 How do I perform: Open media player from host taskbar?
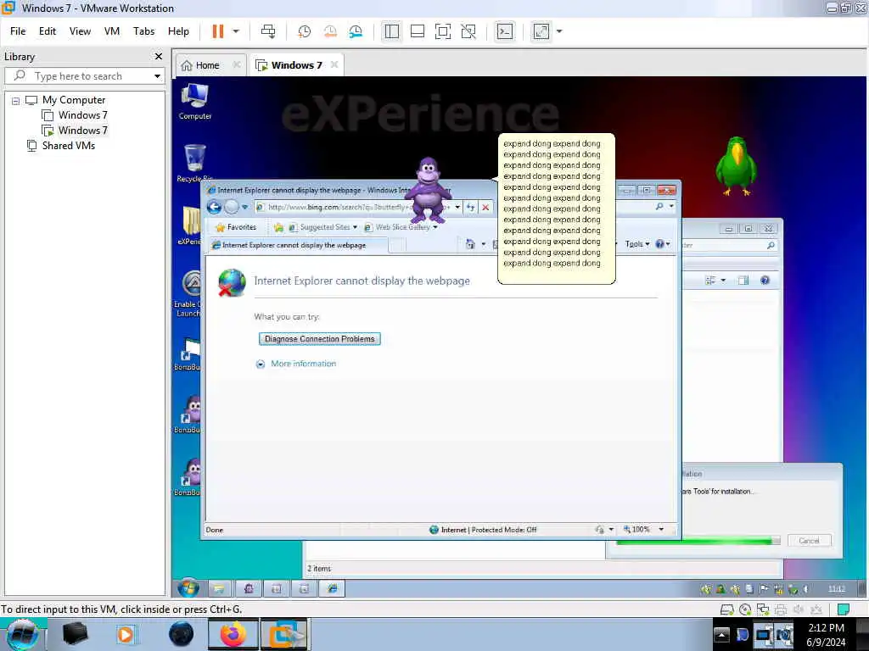pos(126,634)
